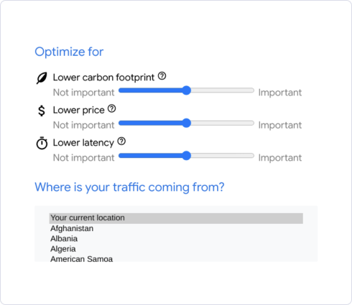Choose Albania in the country list
Screen dimensions: 352x305
[x=176, y=239]
